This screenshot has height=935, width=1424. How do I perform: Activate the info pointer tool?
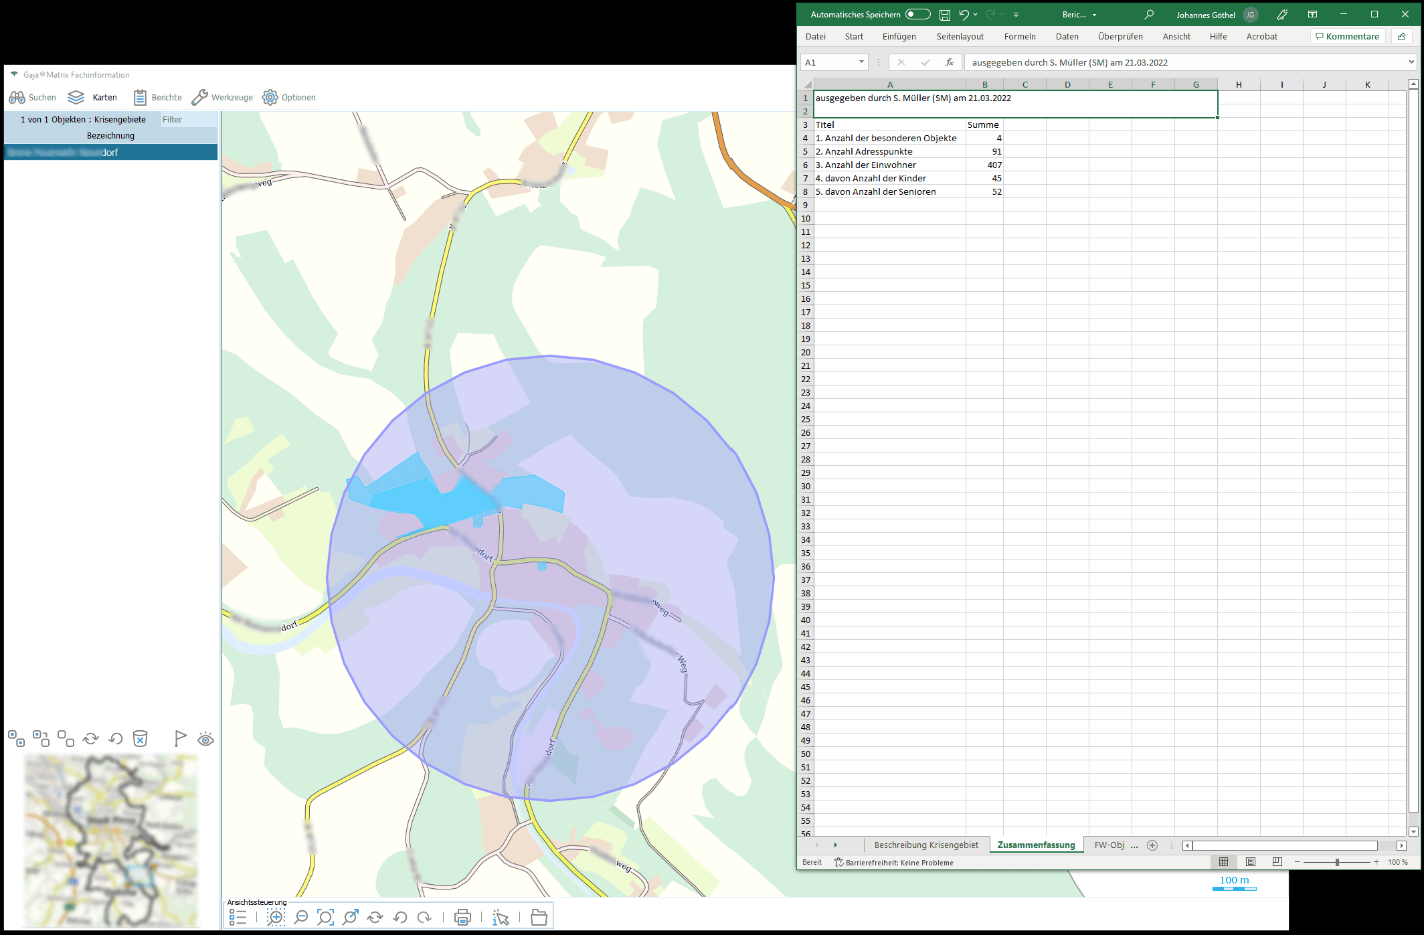[x=501, y=917]
